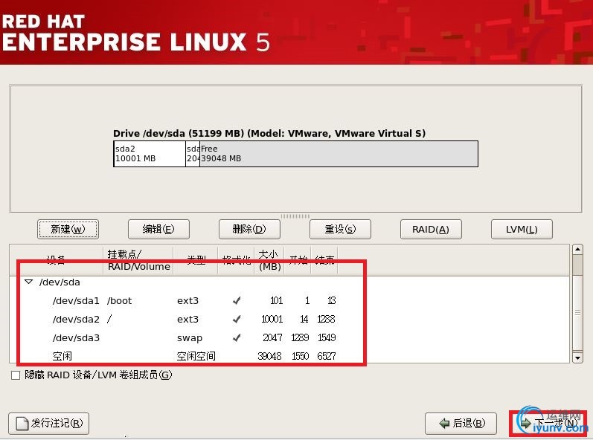The image size is (593, 440).
Task: Click the 下一步(N) next button
Action: [548, 424]
